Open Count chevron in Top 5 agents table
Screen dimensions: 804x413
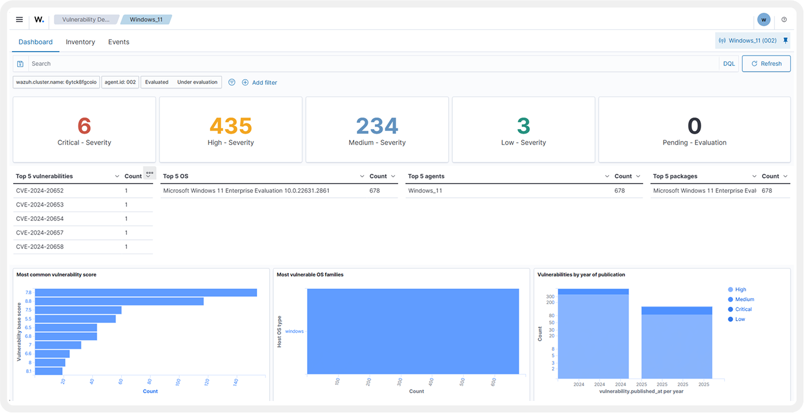(638, 176)
